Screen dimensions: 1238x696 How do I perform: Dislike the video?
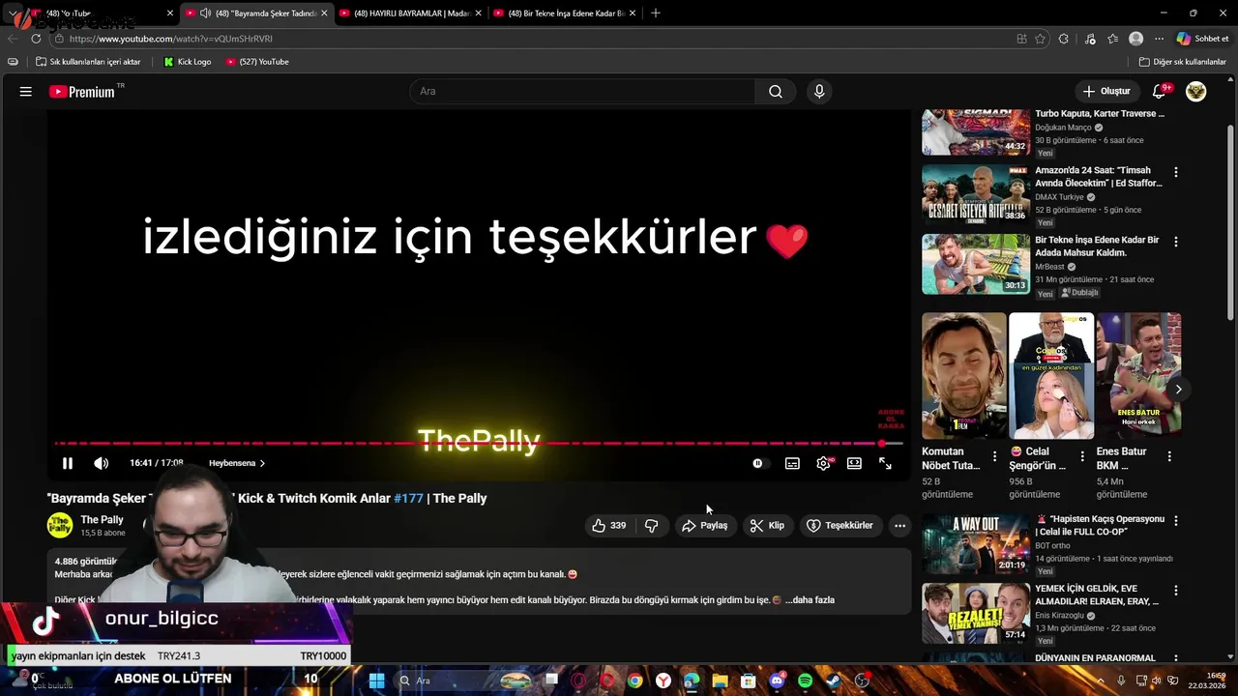click(x=652, y=525)
